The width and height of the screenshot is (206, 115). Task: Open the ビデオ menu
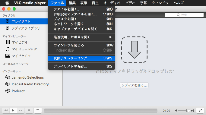tap(130, 3)
